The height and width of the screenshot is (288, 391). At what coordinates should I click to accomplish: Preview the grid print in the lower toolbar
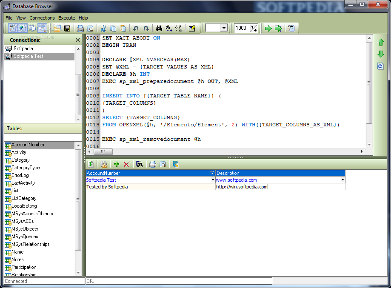(163, 164)
